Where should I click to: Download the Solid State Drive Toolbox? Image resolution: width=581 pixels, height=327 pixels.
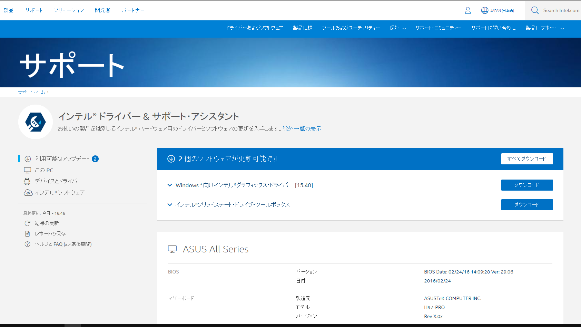pyautogui.click(x=527, y=205)
